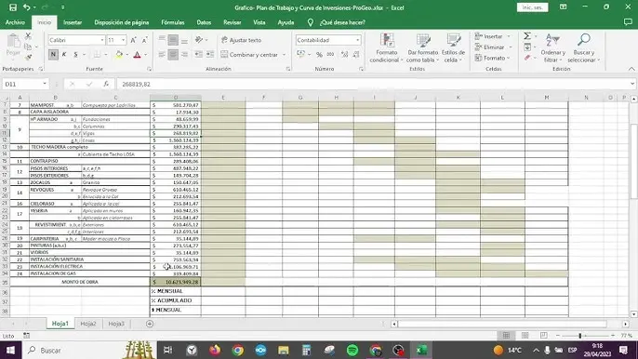The height and width of the screenshot is (359, 638).
Task: Click Ajustar texto button
Action: click(x=241, y=40)
